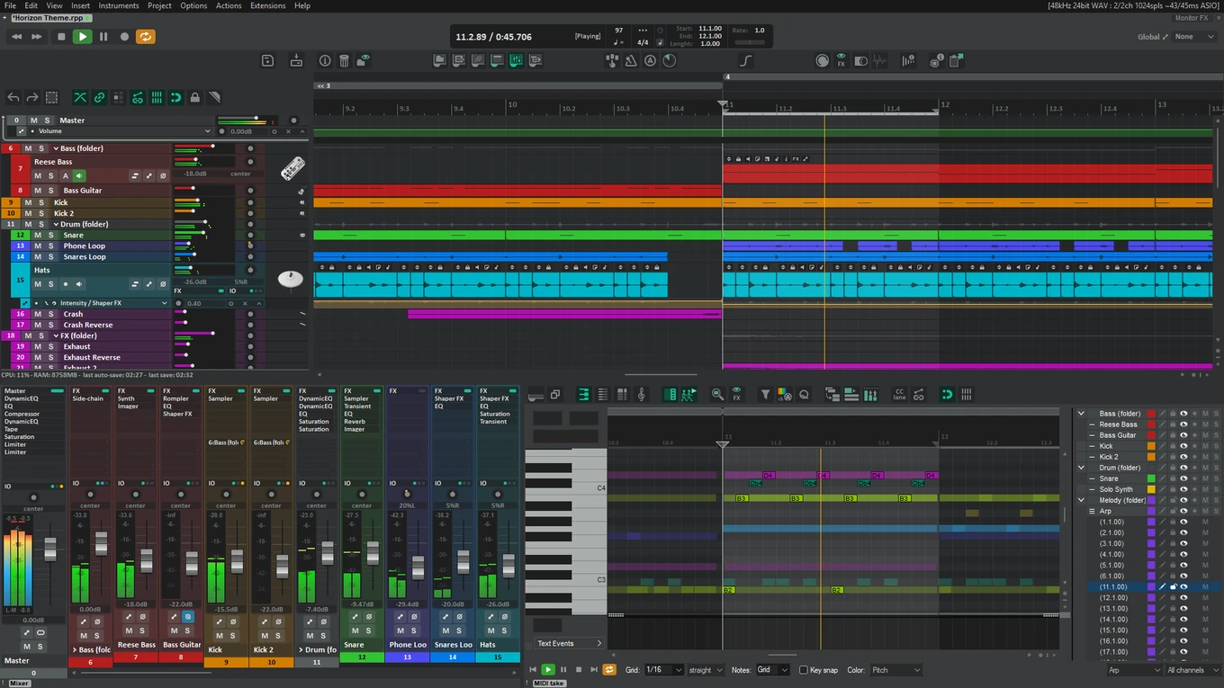
Task: Toggle visibility eye for Solo Synth track
Action: tap(1183, 489)
